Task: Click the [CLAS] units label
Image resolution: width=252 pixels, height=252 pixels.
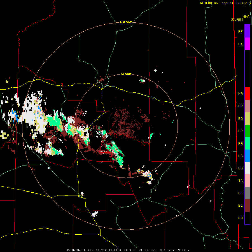Action: click(x=237, y=20)
